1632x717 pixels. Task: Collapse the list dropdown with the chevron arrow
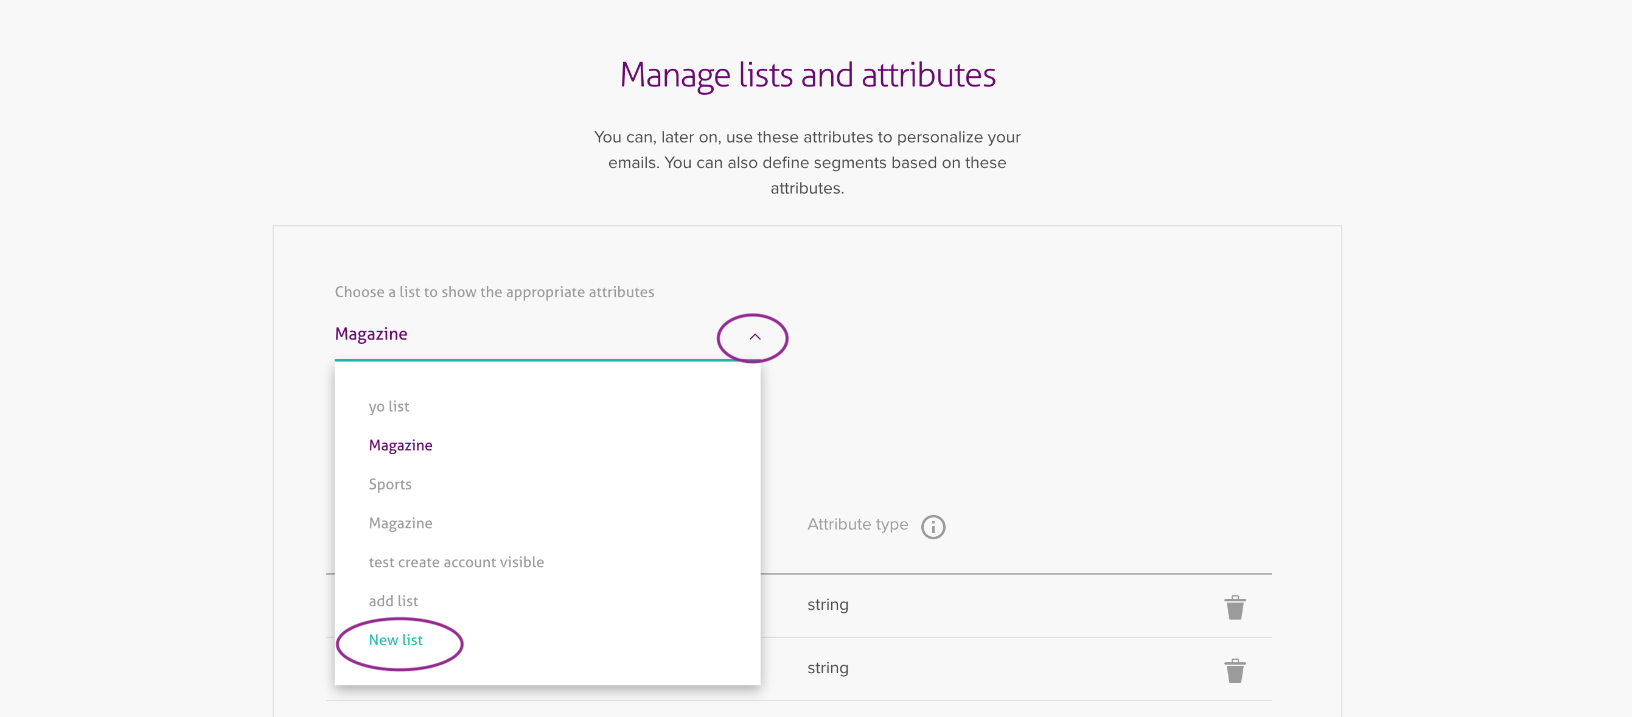click(755, 337)
